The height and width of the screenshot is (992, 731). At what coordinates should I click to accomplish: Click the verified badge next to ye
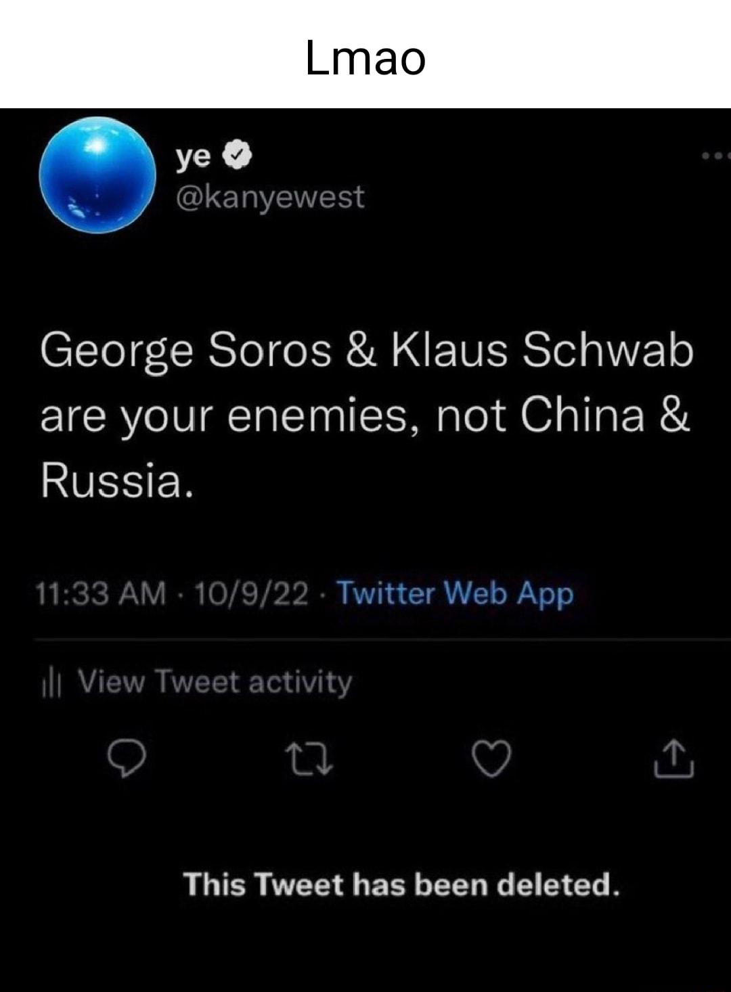coord(236,154)
